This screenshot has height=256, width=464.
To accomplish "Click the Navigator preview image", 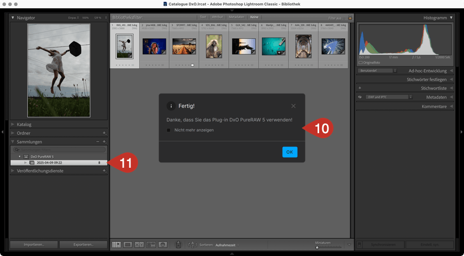I will point(59,71).
